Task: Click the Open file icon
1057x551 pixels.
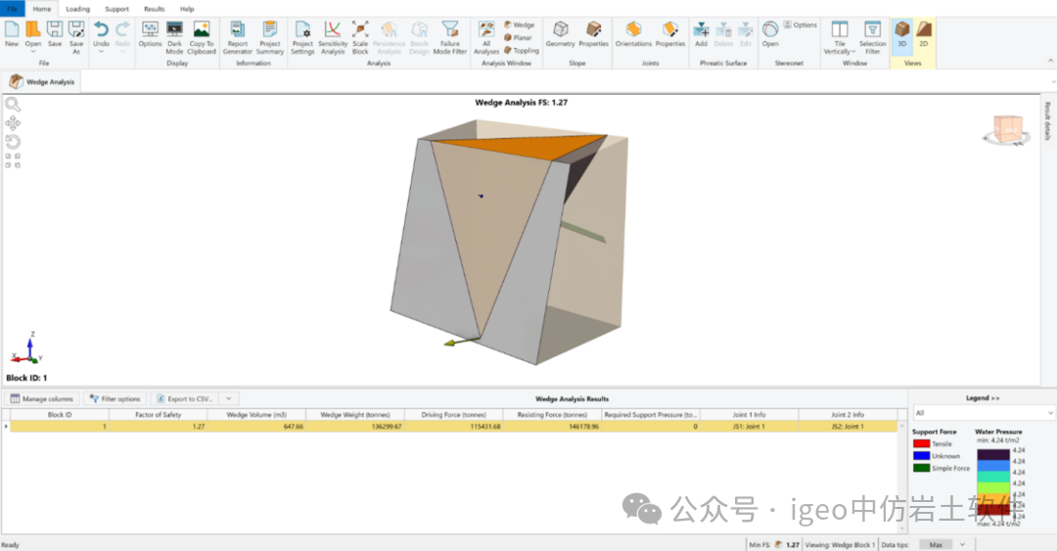Action: click(x=33, y=29)
